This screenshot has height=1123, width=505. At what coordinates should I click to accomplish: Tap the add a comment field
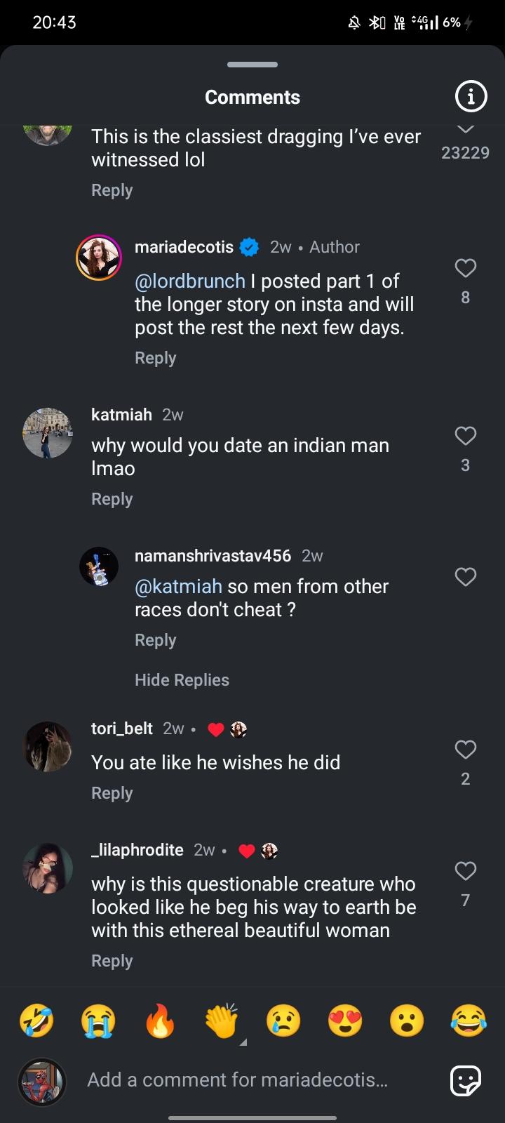237,1080
